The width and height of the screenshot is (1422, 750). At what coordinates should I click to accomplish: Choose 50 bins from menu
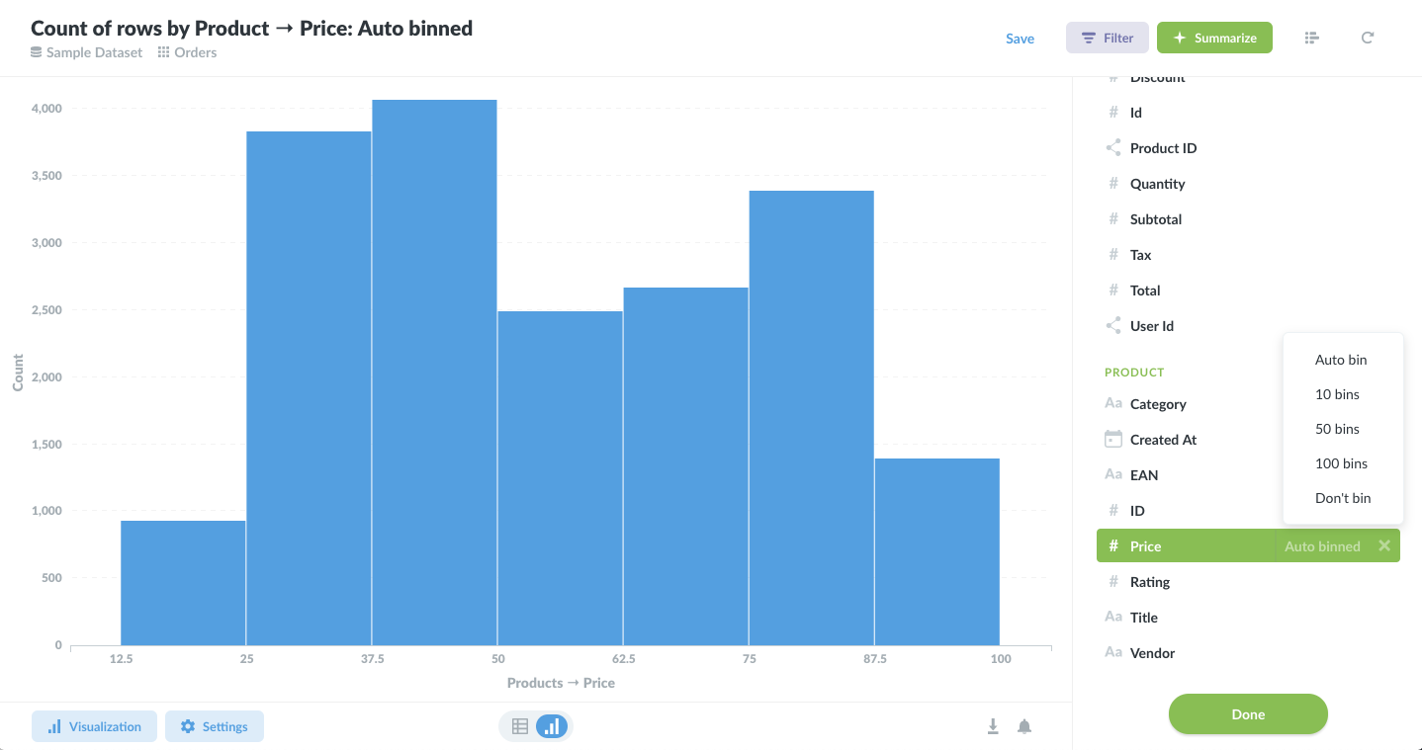tap(1337, 429)
